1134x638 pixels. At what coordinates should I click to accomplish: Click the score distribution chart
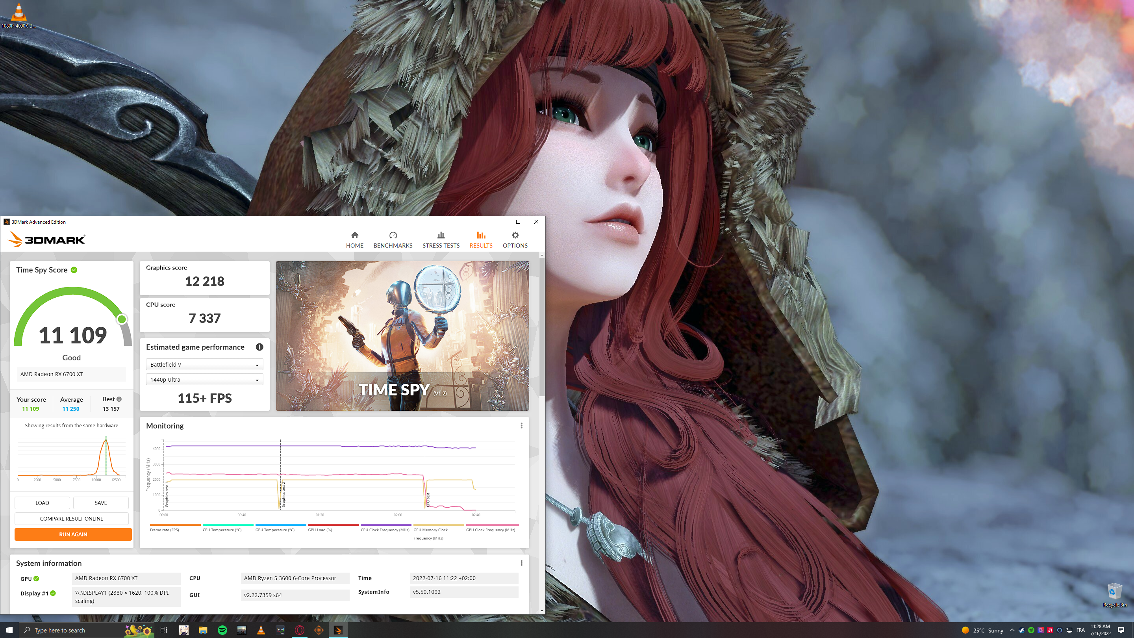71,458
